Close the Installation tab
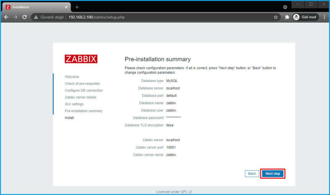This screenshot has height=195, width=330. pos(66,7)
